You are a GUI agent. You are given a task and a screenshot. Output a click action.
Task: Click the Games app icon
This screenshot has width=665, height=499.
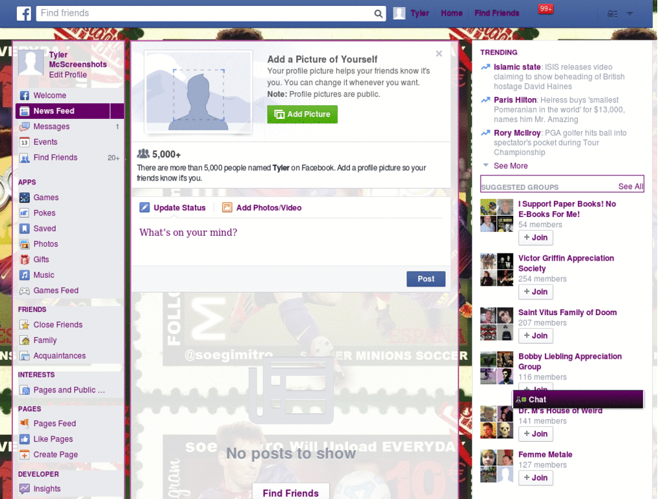(x=25, y=198)
